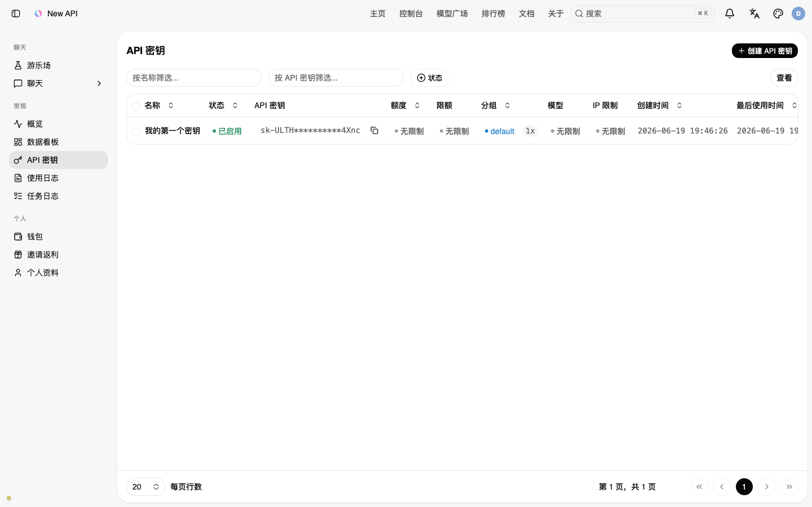Open 概览 in the sidebar
This screenshot has width=812, height=507.
[x=59, y=124]
